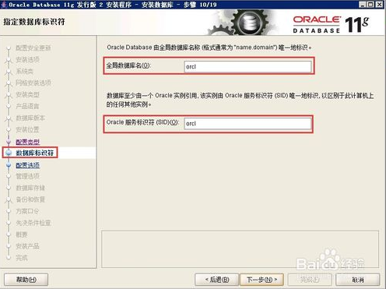This screenshot has height=289, width=386.
Task: Minimize the installer window
Action: pos(363,5)
